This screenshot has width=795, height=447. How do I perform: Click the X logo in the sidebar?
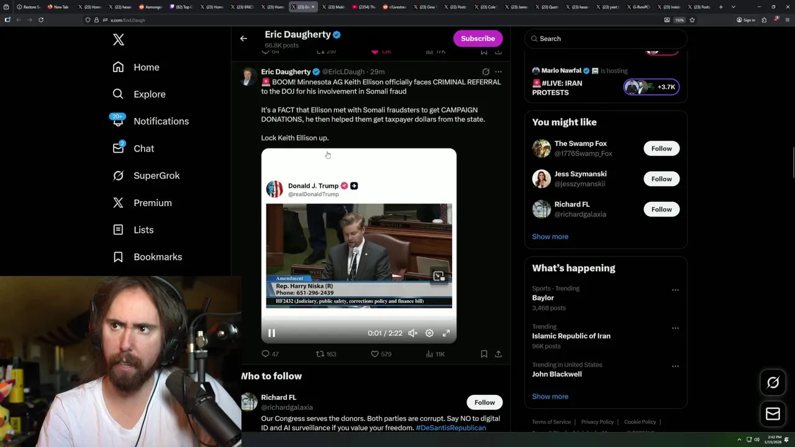point(119,40)
